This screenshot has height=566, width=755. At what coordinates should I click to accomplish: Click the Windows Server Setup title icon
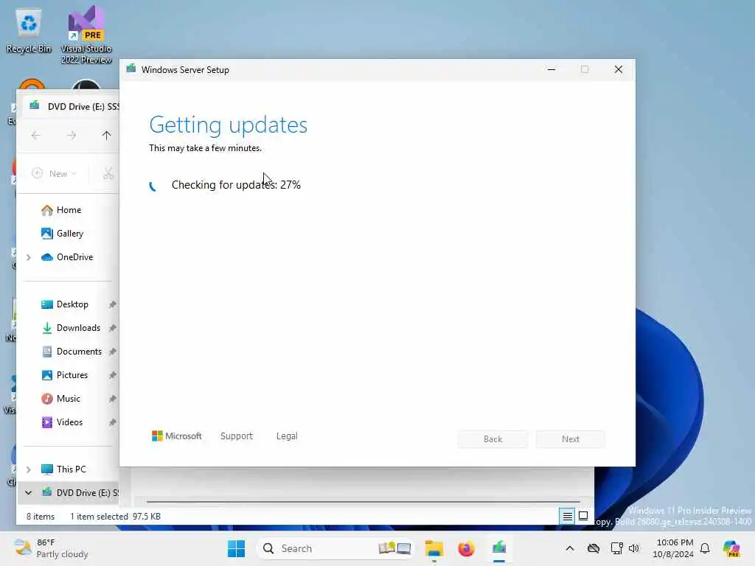click(131, 69)
